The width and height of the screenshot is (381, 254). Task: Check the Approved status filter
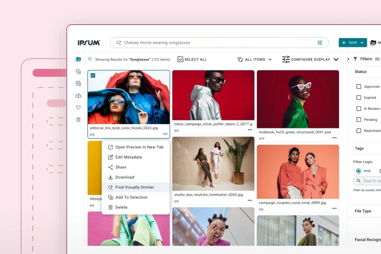pyautogui.click(x=359, y=87)
